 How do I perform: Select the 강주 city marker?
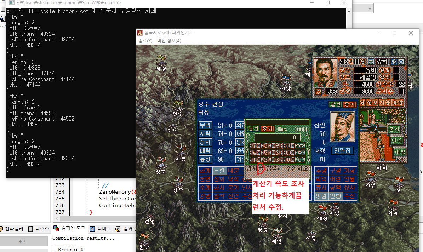pyautogui.click(x=178, y=182)
